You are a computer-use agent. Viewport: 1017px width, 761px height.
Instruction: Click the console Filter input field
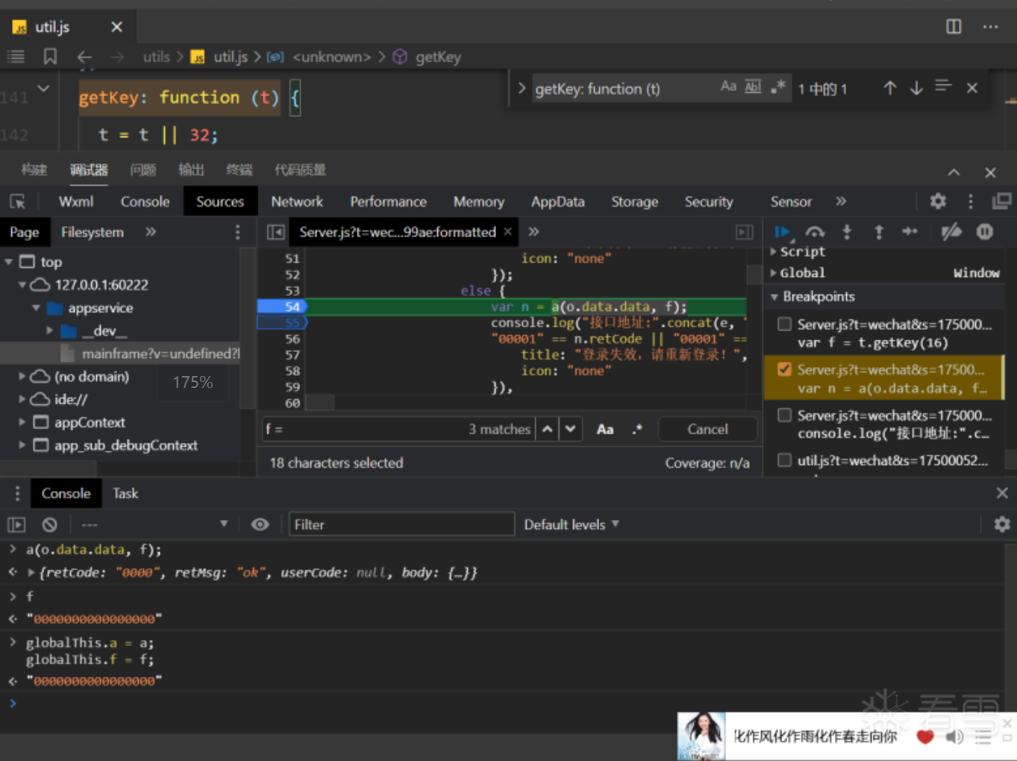tap(401, 524)
